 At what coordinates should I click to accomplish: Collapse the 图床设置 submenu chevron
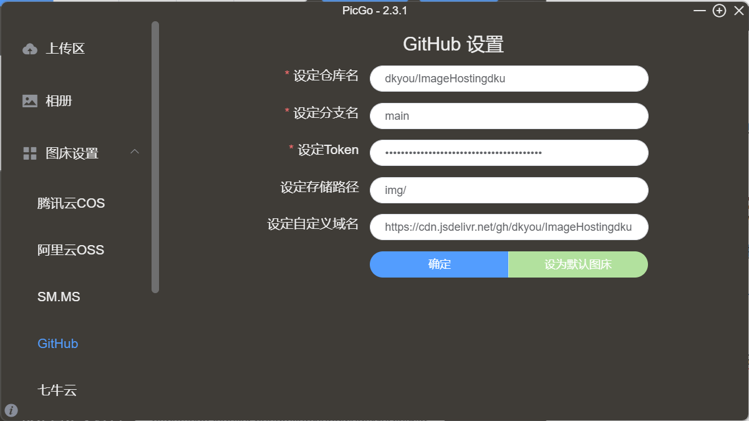[135, 152]
